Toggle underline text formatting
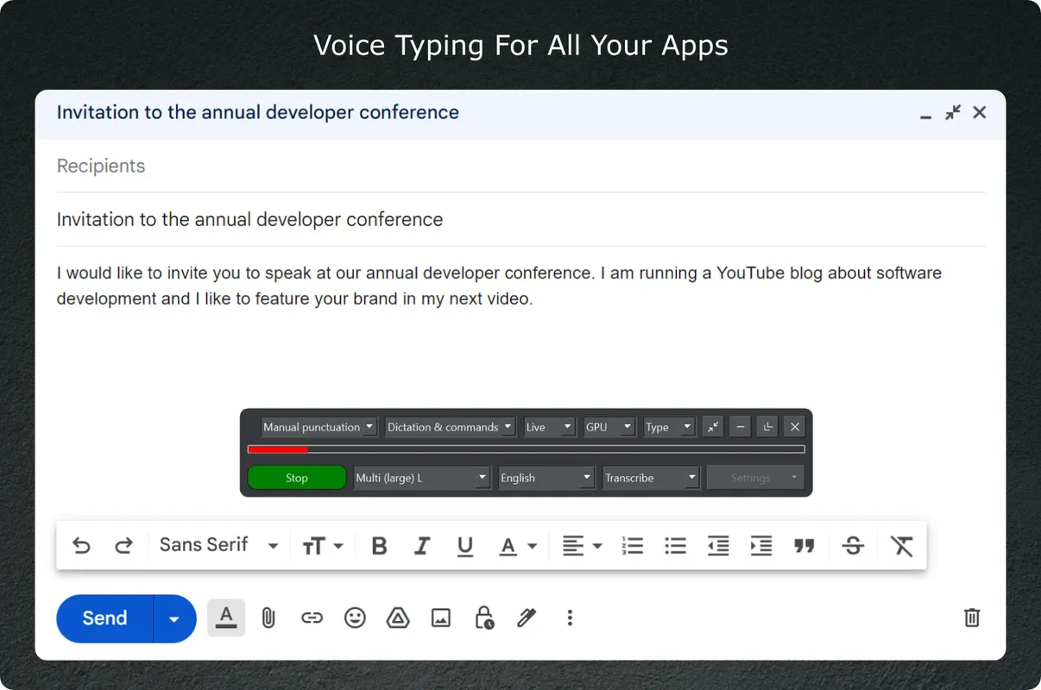The image size is (1041, 690). 465,546
